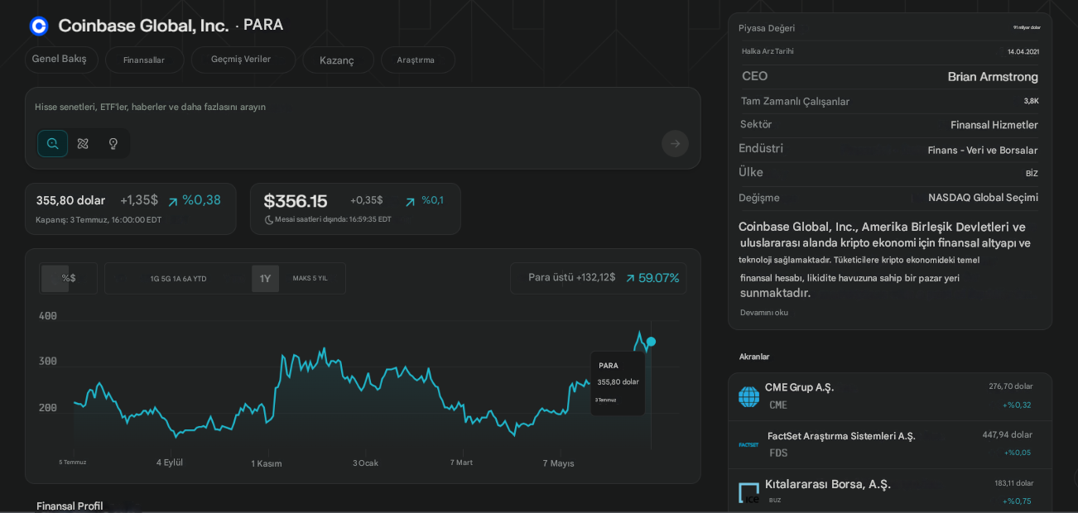Viewport: 1078px width, 513px height.
Task: Open the FactSet Araştırma Sistemleri A.Ş. peer name
Action: click(x=841, y=436)
